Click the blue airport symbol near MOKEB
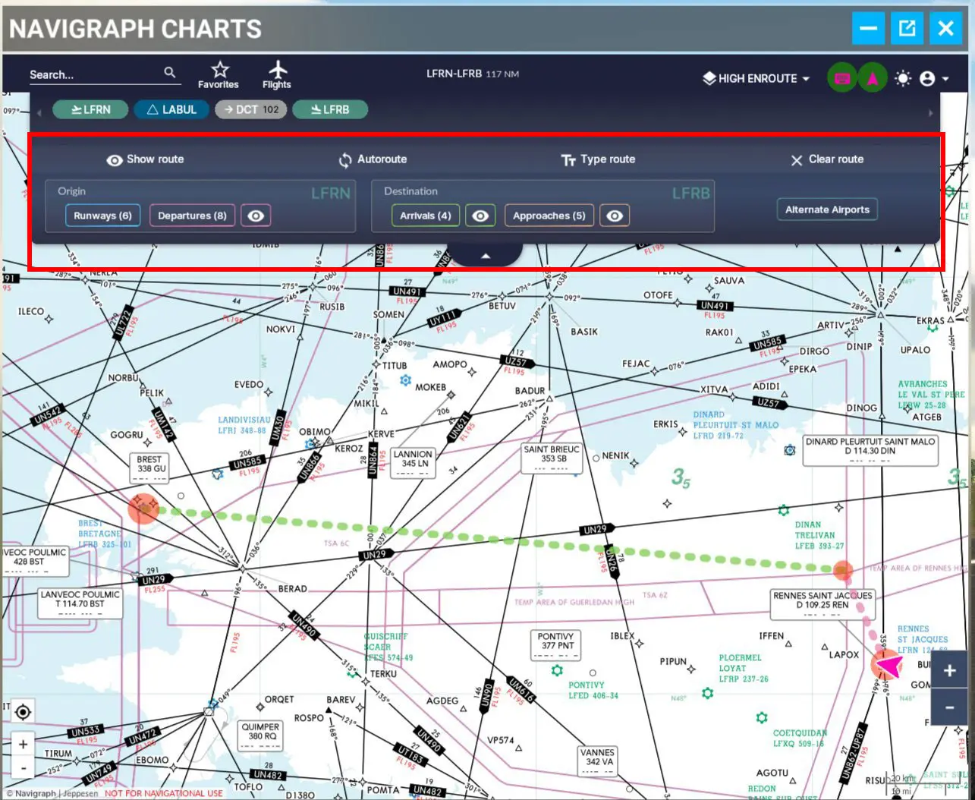 pos(405,380)
